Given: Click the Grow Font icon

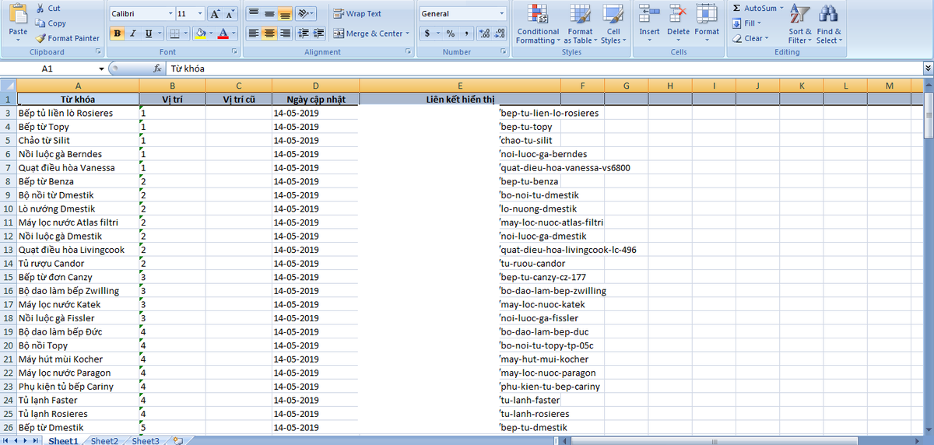Looking at the screenshot, I should (216, 14).
